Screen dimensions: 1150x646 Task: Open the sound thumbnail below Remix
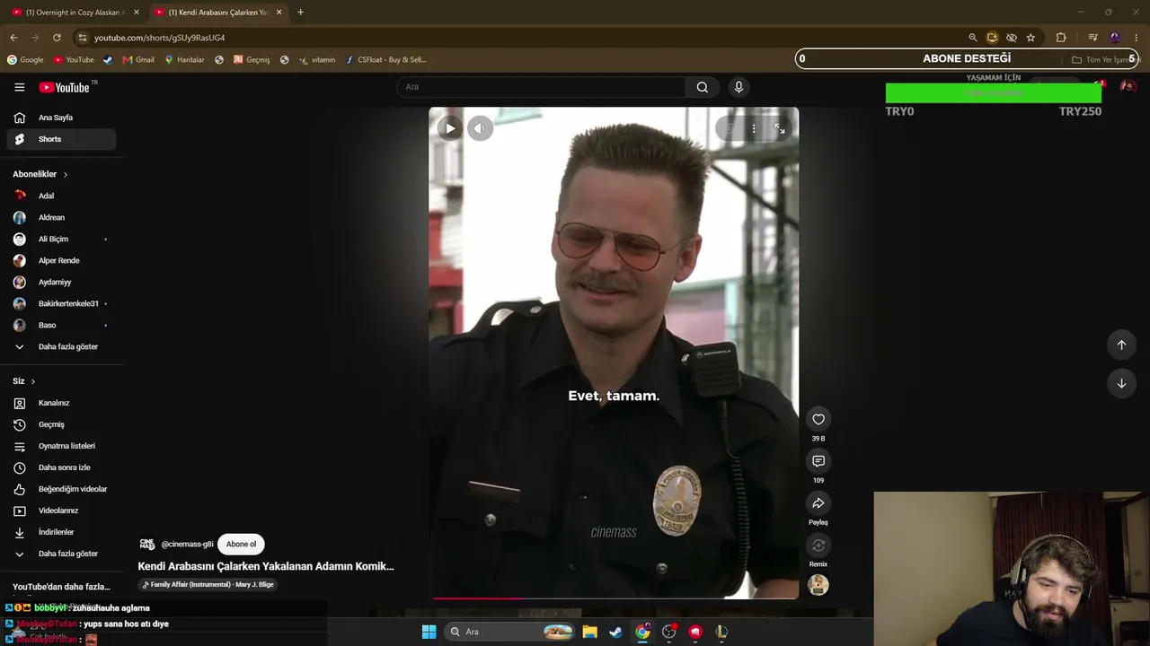(818, 585)
